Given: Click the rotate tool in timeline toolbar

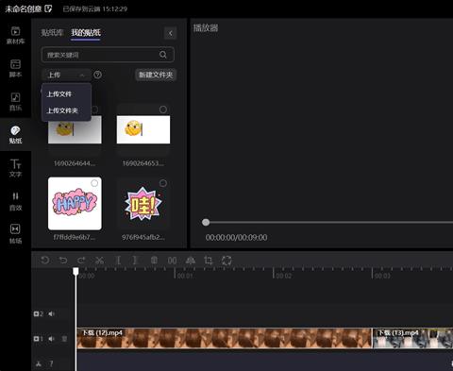Looking at the screenshot, I should (226, 261).
